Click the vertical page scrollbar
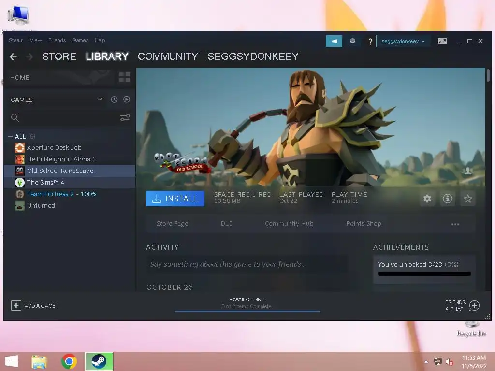The image size is (495, 371). [x=488, y=75]
